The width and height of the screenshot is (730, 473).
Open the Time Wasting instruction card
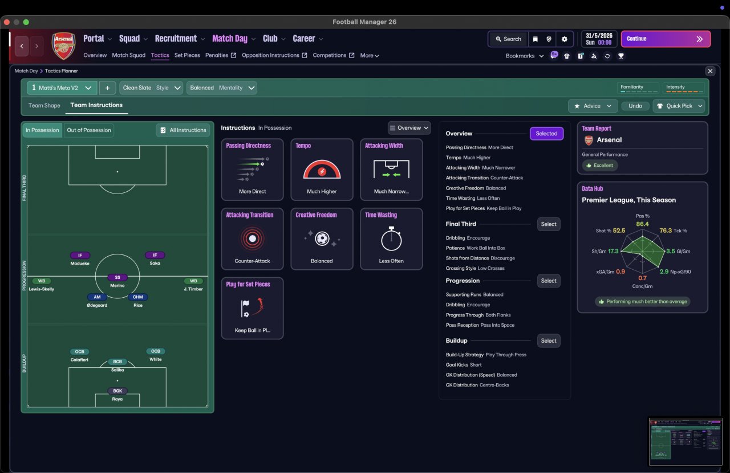pyautogui.click(x=391, y=239)
